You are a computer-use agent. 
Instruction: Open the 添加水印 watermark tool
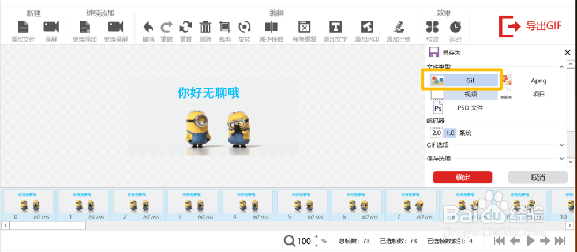(x=367, y=27)
